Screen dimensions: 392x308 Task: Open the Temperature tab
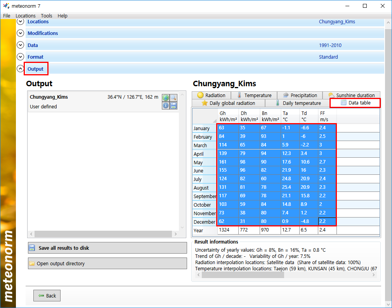pyautogui.click(x=254, y=95)
